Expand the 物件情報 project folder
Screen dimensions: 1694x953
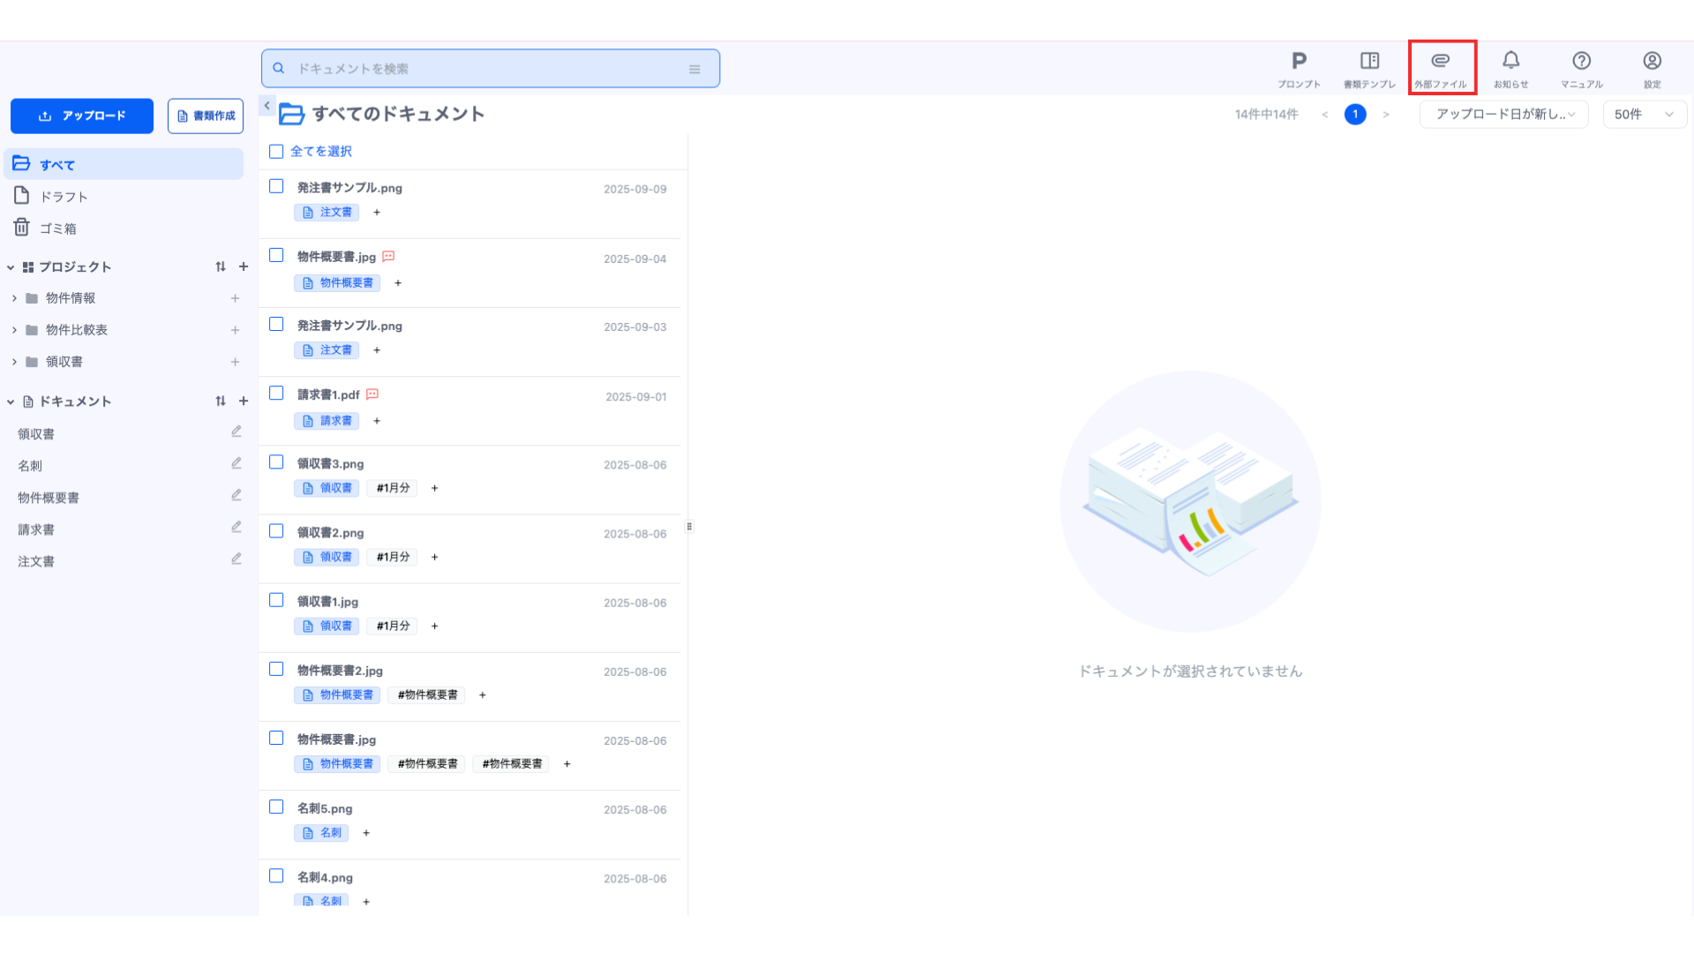click(14, 298)
